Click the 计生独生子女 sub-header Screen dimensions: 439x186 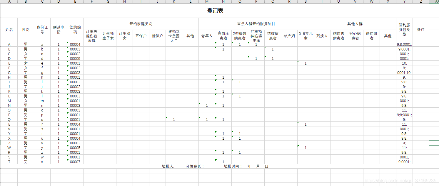108,36
